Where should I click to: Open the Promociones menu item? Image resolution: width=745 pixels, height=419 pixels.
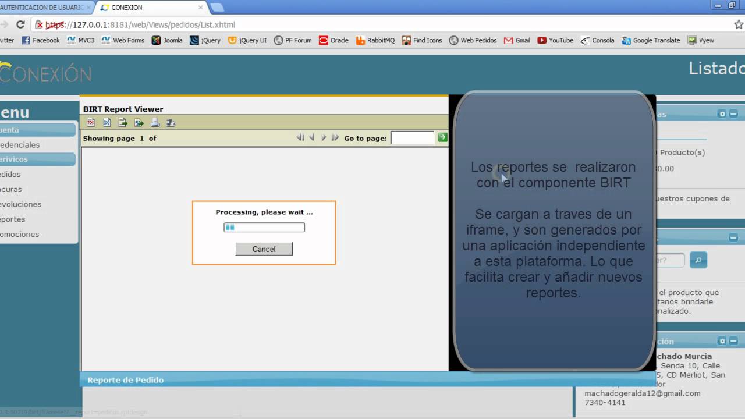20,235
